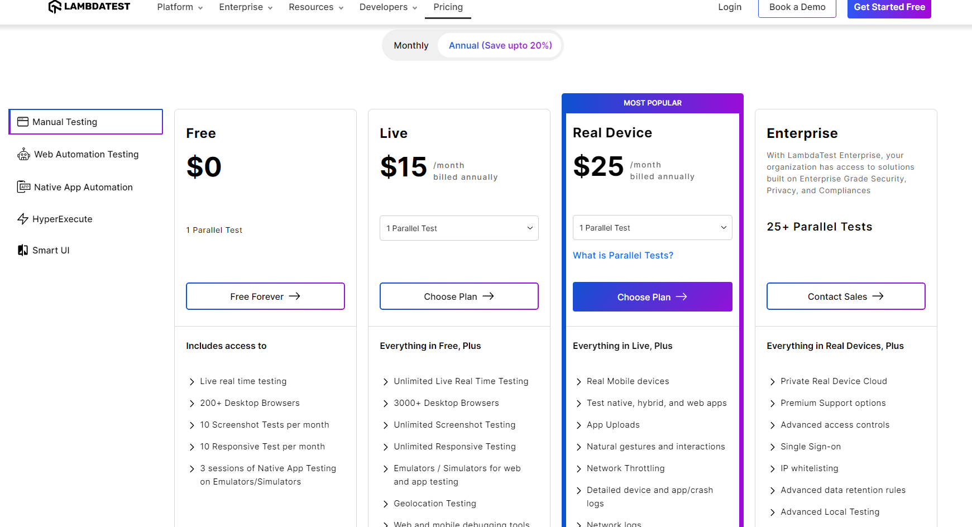Screen dimensions: 972x527
Task: Open the Developers menu
Action: 388,7
